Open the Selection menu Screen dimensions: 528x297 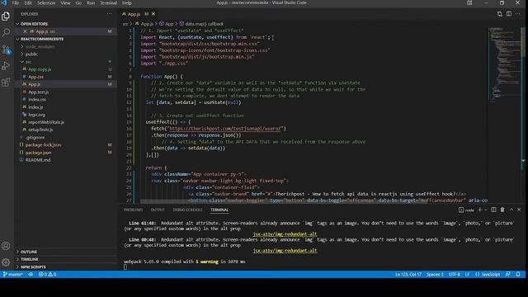pos(46,2)
